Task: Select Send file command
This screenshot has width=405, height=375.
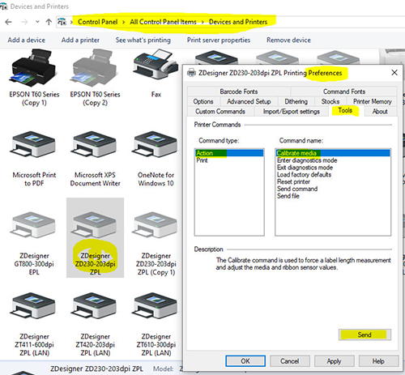Action: (x=333, y=196)
